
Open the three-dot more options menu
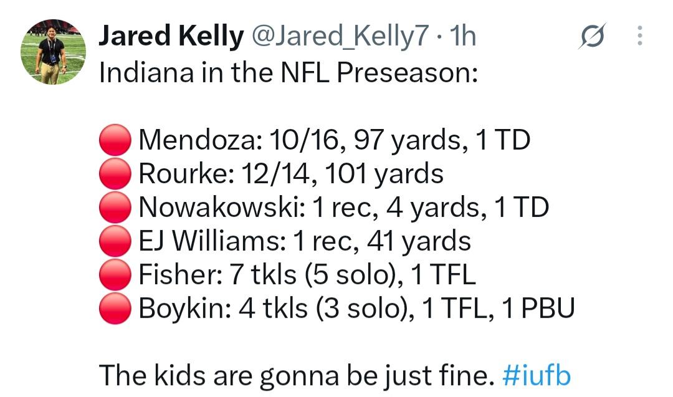click(x=639, y=36)
